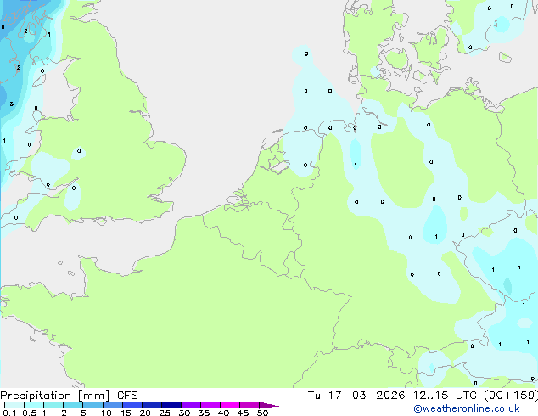Click the 45–50 mm legend color box

(x=249, y=405)
